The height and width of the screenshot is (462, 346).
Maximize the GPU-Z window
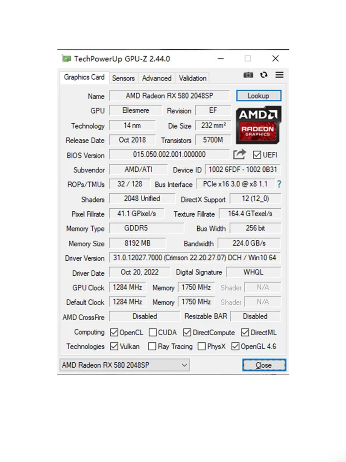click(x=248, y=59)
